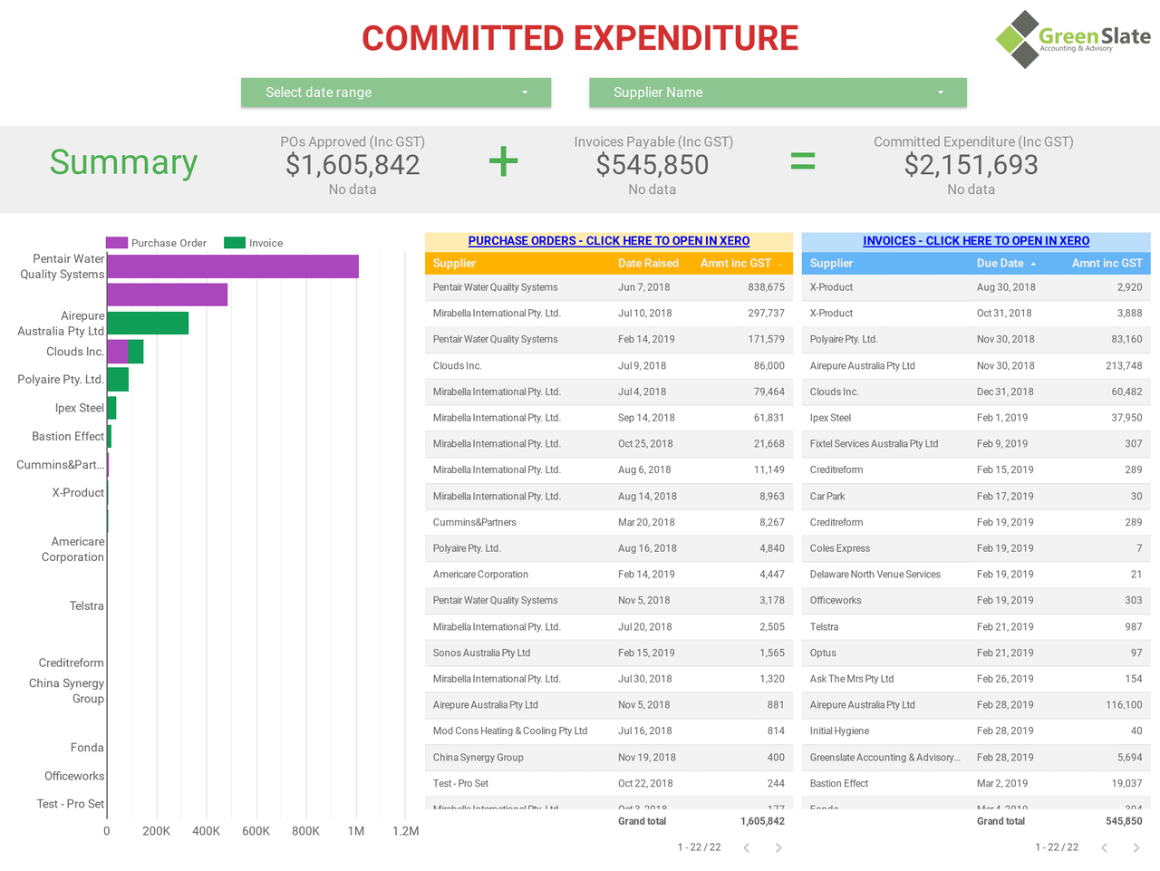This screenshot has height=871, width=1160.
Task: Select China Synergy Group purchase order row
Action: pos(609,758)
